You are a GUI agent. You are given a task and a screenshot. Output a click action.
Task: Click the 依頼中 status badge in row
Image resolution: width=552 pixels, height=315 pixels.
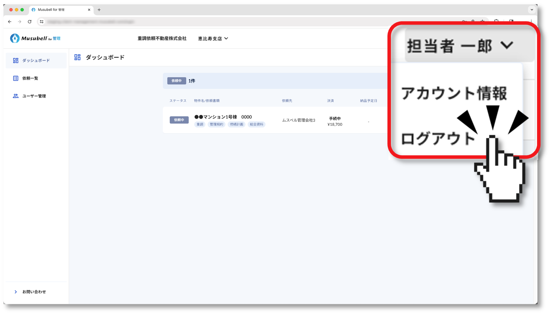pos(179,120)
